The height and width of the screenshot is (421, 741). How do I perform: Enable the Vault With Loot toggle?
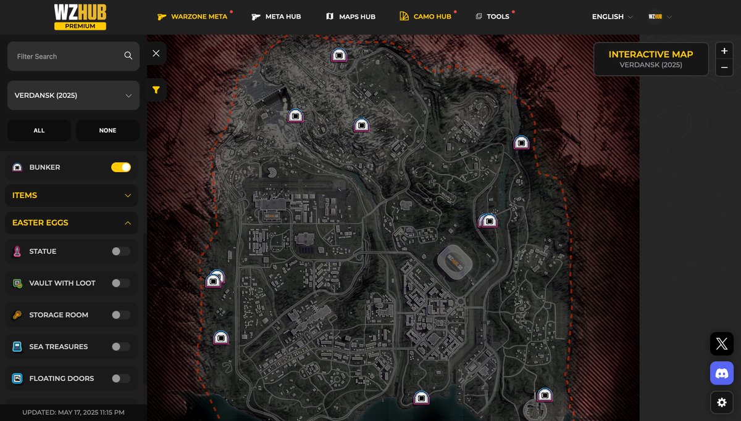121,284
